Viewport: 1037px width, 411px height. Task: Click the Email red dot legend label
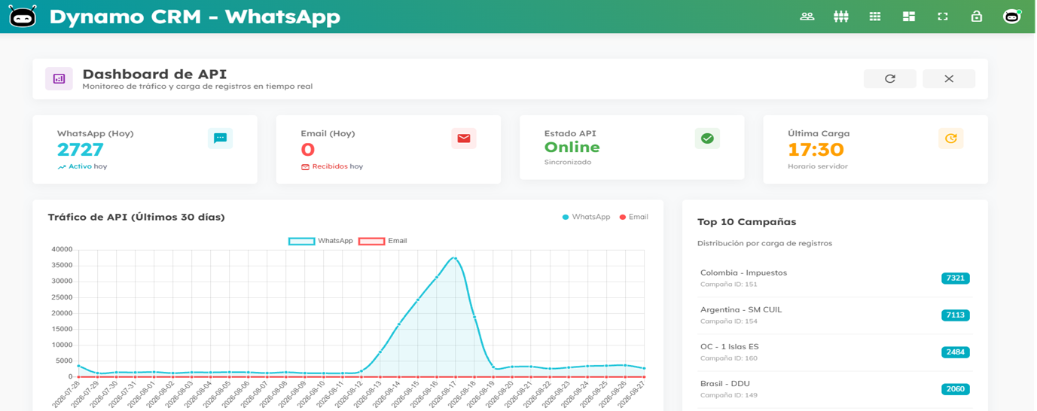tap(634, 217)
